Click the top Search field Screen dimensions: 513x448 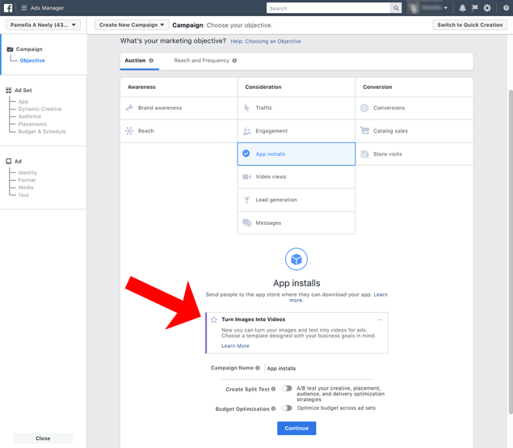pyautogui.click(x=328, y=8)
